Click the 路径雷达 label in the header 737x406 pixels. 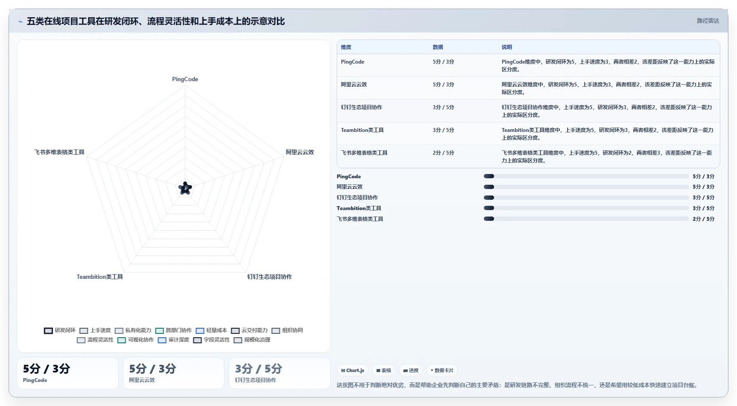708,21
